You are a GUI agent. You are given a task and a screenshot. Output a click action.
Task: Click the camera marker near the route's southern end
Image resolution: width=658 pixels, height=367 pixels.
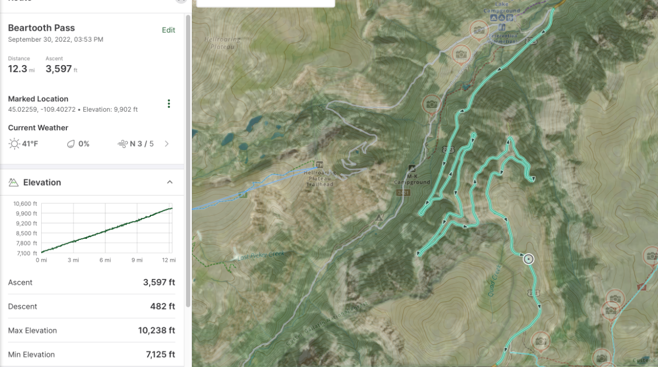coord(541,341)
